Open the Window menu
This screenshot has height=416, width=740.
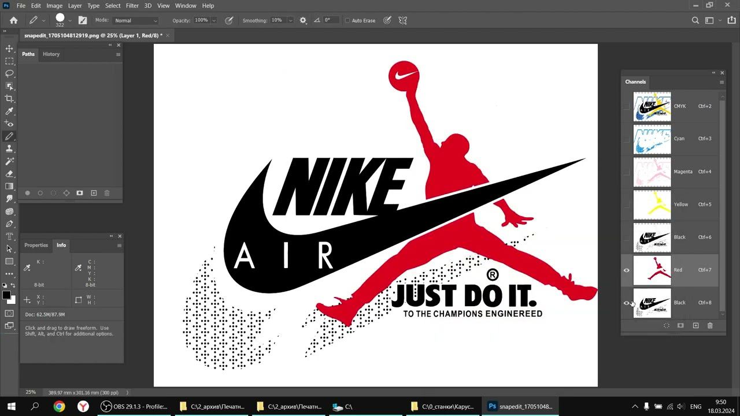186,5
